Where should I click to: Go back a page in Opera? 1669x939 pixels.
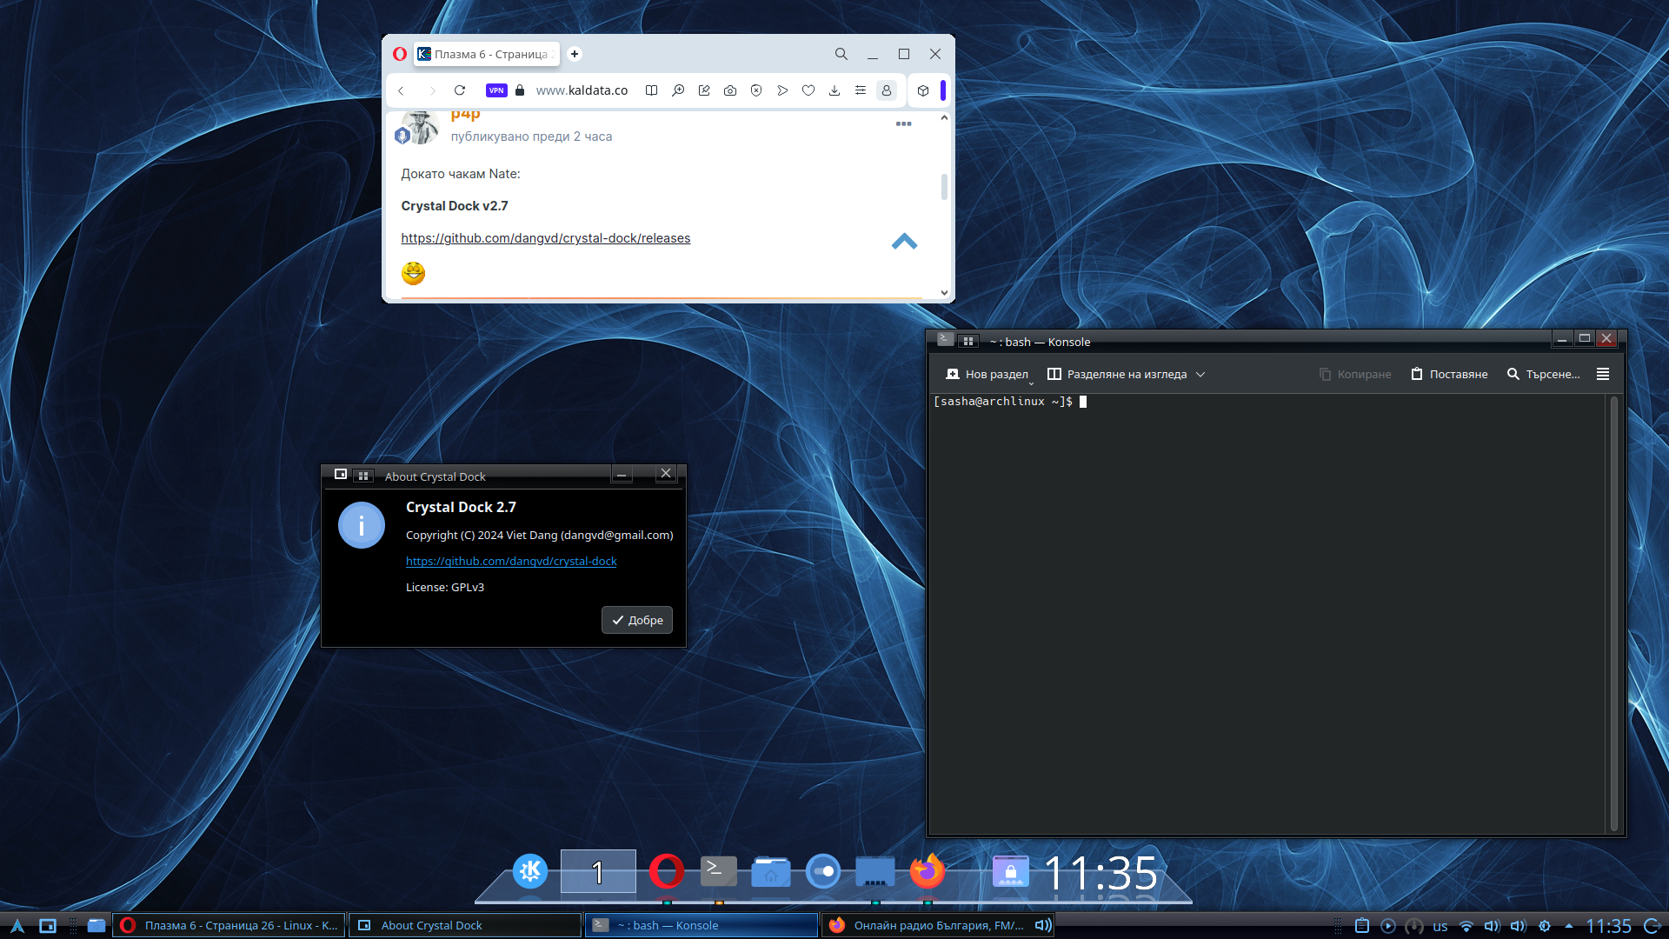(x=401, y=90)
